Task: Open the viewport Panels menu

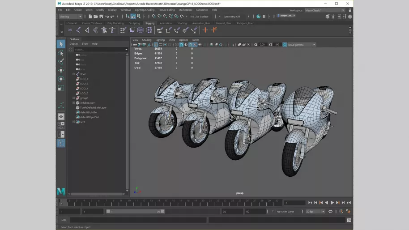Action: point(196,40)
